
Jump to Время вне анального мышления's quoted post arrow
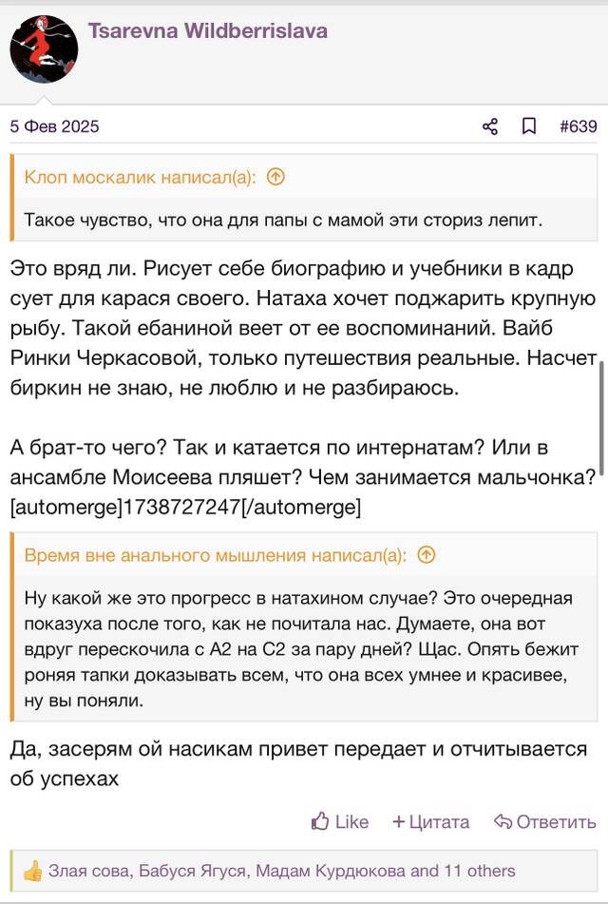tap(427, 555)
